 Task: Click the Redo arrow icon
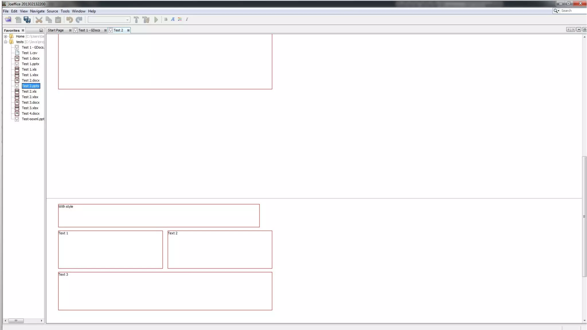79,20
